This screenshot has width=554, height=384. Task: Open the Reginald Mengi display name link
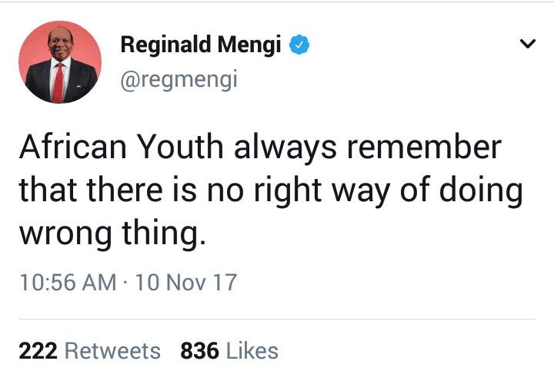tap(201, 45)
